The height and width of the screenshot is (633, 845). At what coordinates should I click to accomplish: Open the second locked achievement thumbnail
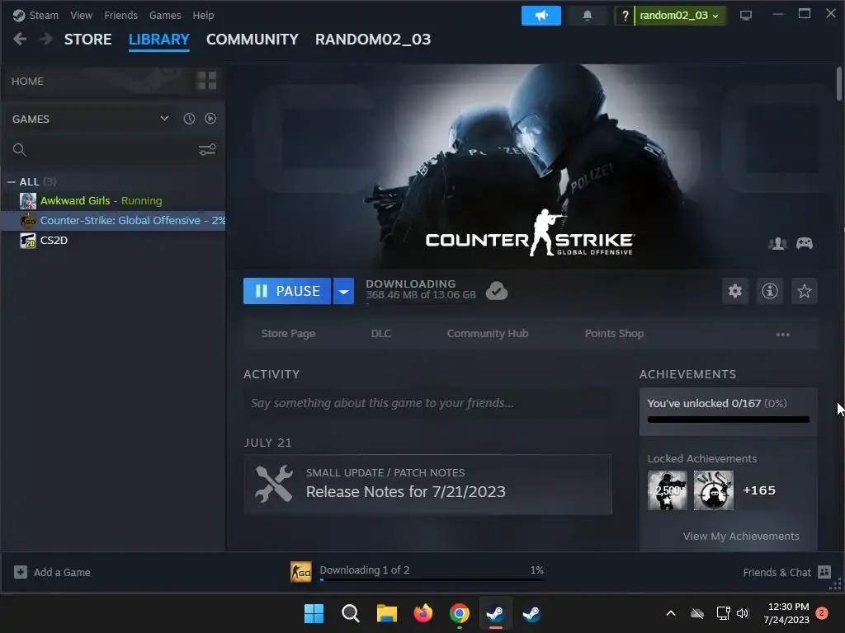(714, 490)
